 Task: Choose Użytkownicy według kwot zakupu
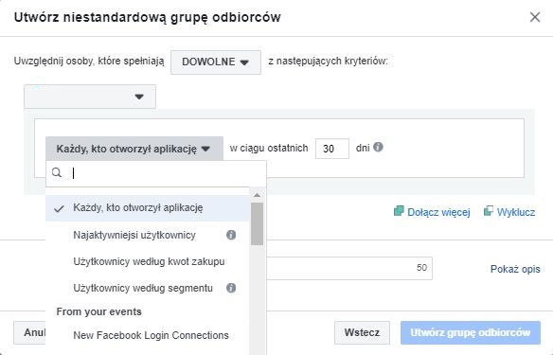[149, 261]
